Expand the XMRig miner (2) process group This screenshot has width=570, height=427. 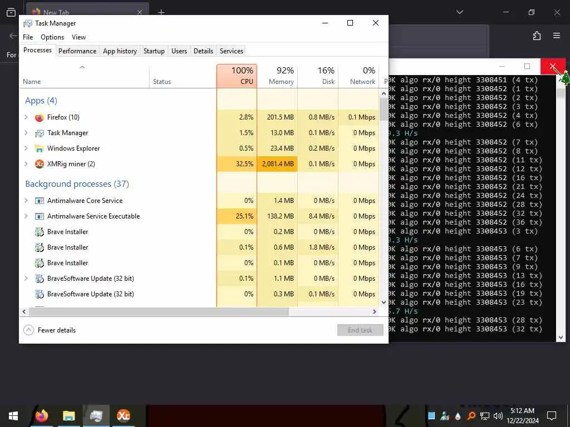pos(26,164)
